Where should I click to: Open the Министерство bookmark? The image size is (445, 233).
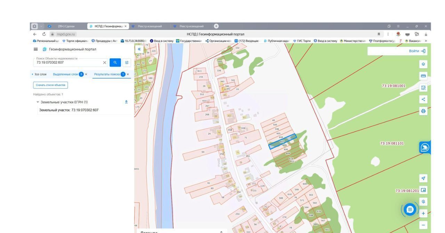click(x=353, y=41)
